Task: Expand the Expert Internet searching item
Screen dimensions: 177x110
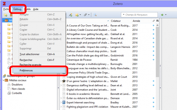Action: (x=61, y=102)
